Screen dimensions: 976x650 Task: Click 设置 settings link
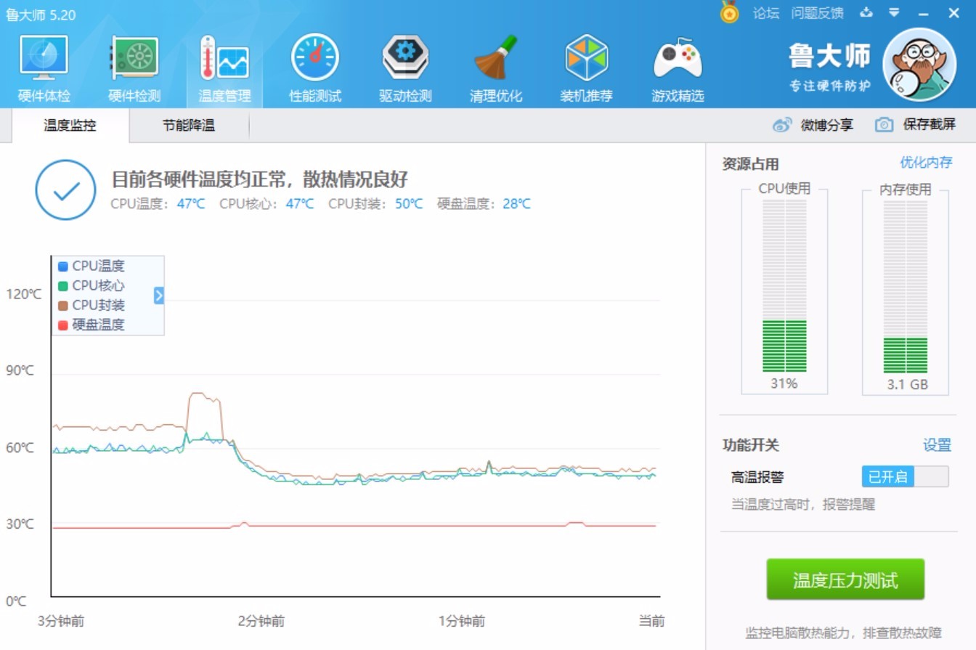[937, 445]
